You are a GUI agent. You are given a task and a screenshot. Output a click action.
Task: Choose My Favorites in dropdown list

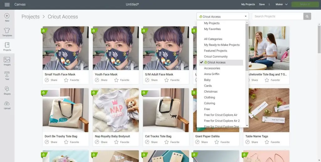pyautogui.click(x=212, y=29)
